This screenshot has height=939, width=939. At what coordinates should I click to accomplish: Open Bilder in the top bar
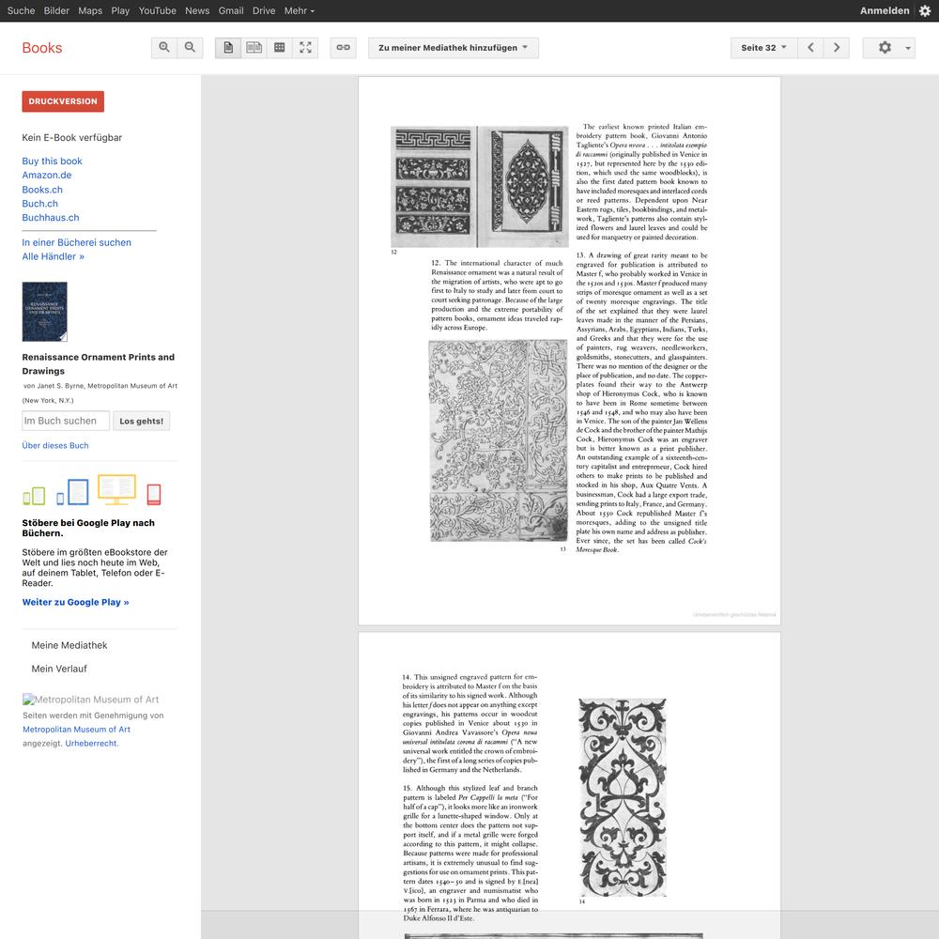click(x=56, y=10)
